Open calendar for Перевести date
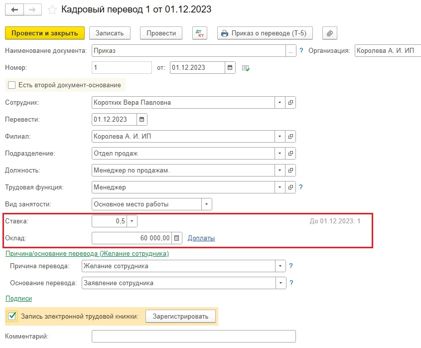The height and width of the screenshot is (348, 421). coord(142,119)
